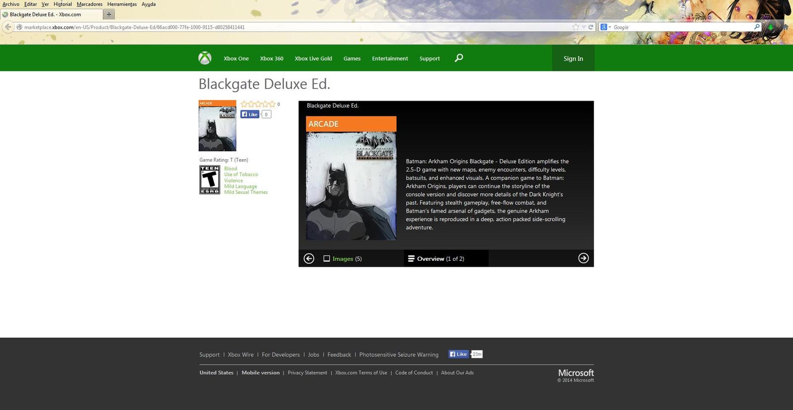793x410 pixels.
Task: Switch to the Images (5) tab
Action: [342, 259]
